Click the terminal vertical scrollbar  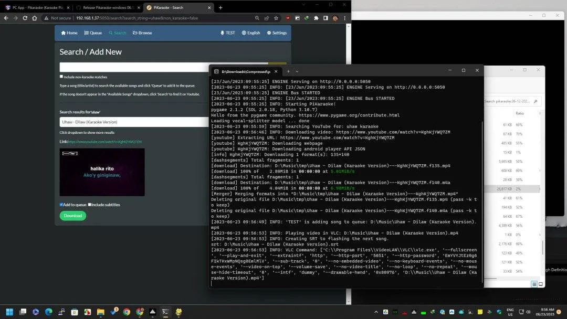tap(482, 203)
